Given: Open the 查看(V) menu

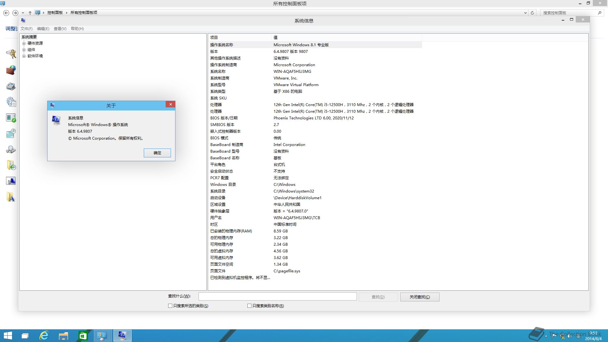Looking at the screenshot, I should [x=60, y=28].
